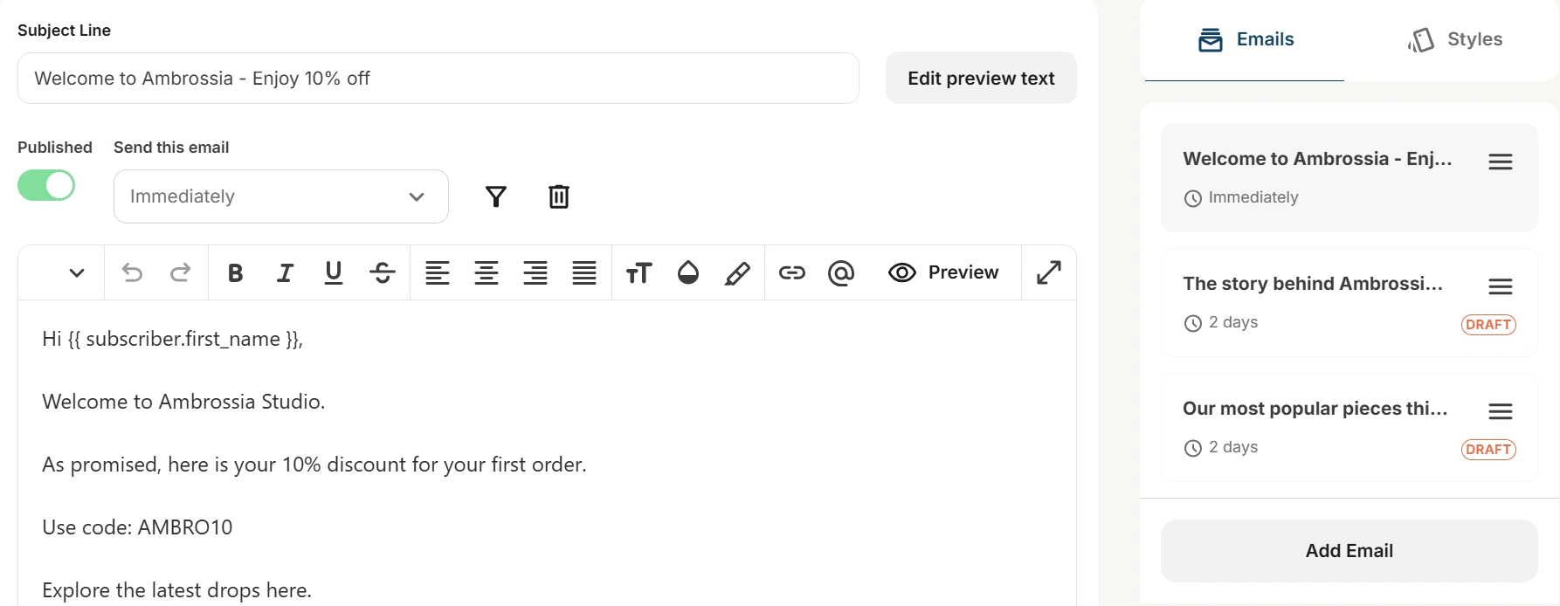Apply strikethrough formatting
Viewport: 1560px width, 606px height.
click(x=383, y=273)
